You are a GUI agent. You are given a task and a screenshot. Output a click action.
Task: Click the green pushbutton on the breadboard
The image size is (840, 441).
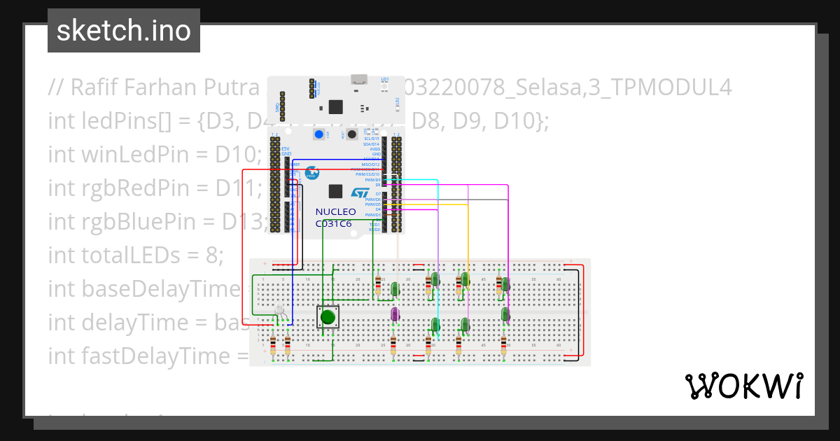coord(328,316)
